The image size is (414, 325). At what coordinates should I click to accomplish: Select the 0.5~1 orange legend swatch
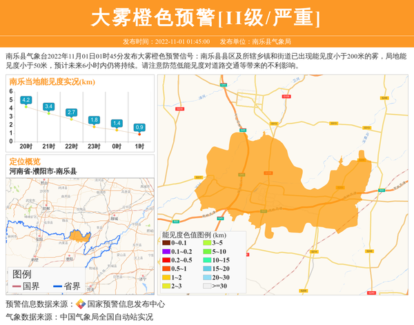click(x=166, y=268)
